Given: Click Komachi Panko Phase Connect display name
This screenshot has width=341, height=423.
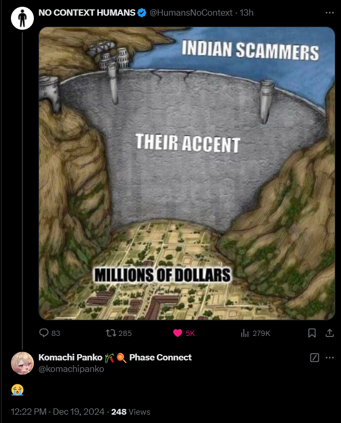Looking at the screenshot, I should pos(115,357).
